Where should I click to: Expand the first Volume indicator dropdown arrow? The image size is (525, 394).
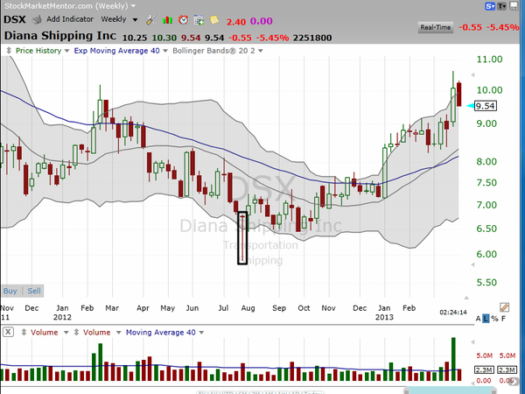[x=66, y=333]
